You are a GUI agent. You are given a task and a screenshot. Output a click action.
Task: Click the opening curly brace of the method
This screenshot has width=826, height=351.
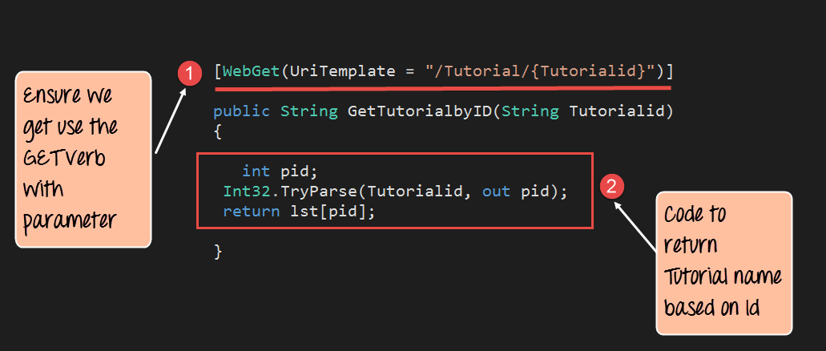(x=218, y=130)
